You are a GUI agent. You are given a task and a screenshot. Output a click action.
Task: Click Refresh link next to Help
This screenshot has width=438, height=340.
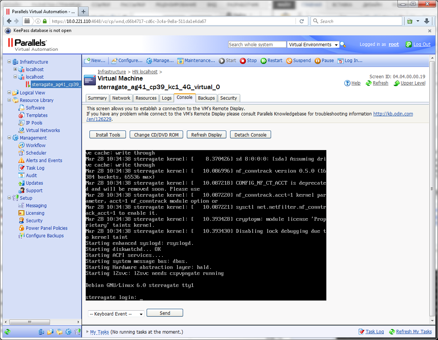tap(380, 83)
